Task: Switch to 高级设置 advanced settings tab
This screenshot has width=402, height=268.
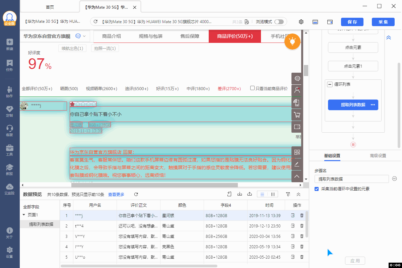Action: click(x=378, y=155)
